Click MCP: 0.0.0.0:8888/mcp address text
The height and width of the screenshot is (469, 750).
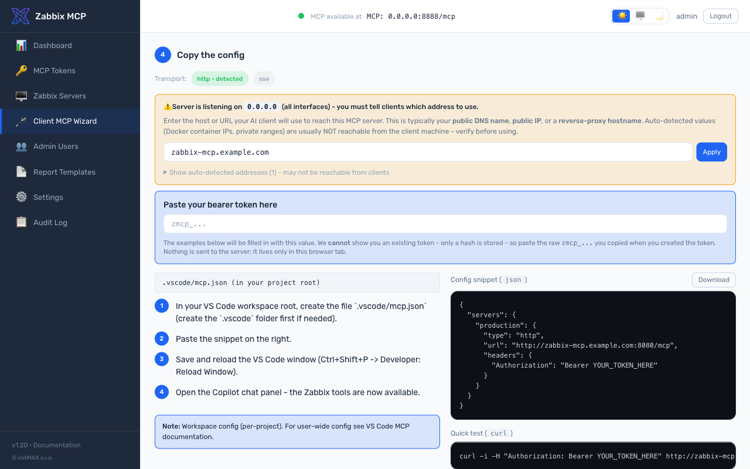pos(411,16)
